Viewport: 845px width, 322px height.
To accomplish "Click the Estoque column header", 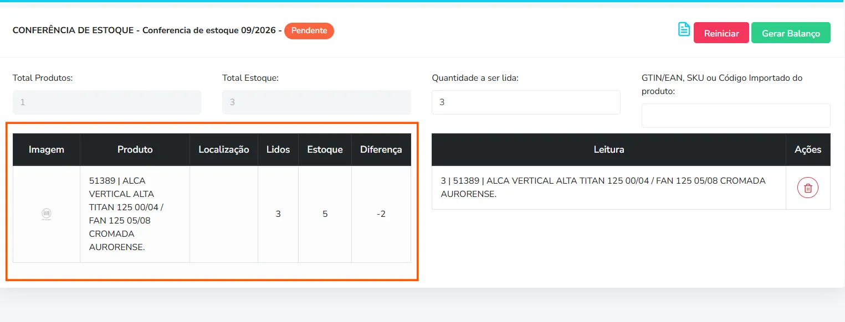I will pyautogui.click(x=325, y=149).
